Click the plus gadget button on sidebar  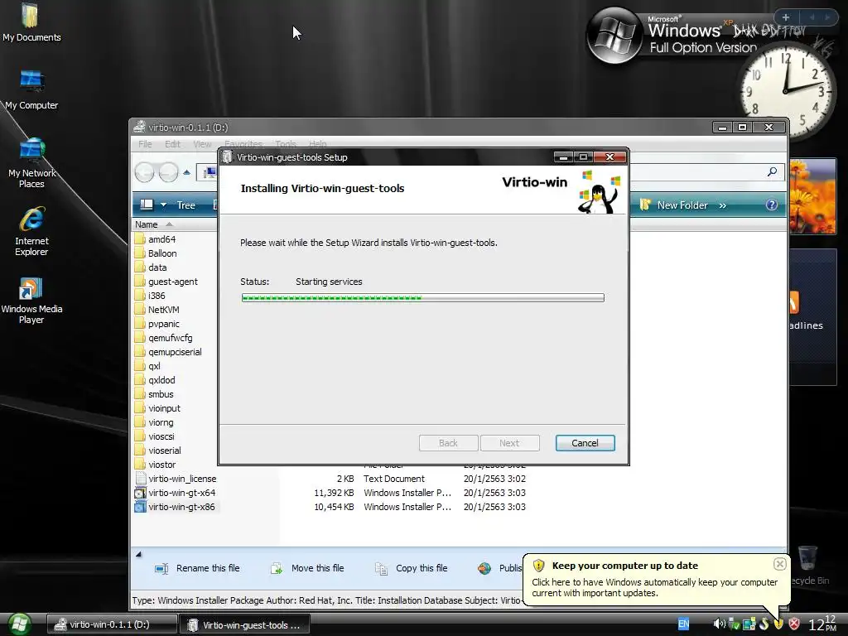785,17
